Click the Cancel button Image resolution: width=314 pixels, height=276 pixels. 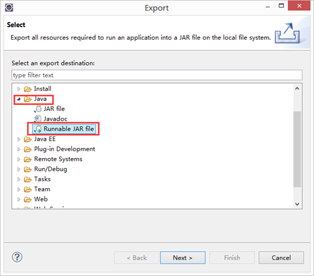[281, 258]
